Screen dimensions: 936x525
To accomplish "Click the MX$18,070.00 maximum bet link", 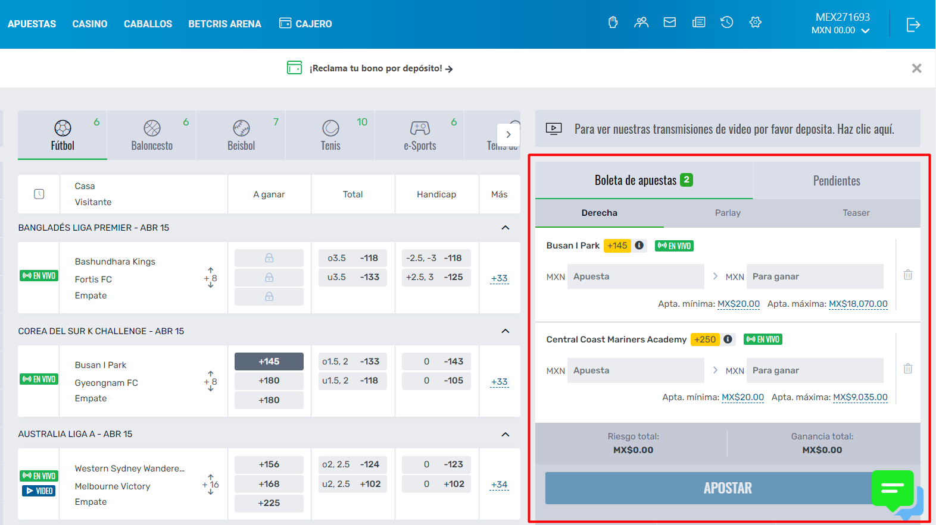I will [x=858, y=304].
